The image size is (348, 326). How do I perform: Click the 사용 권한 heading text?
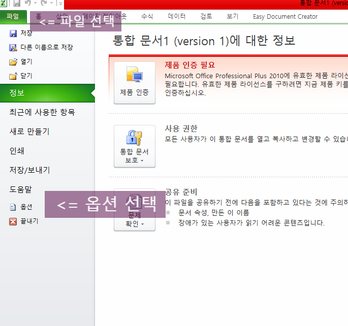[181, 128]
